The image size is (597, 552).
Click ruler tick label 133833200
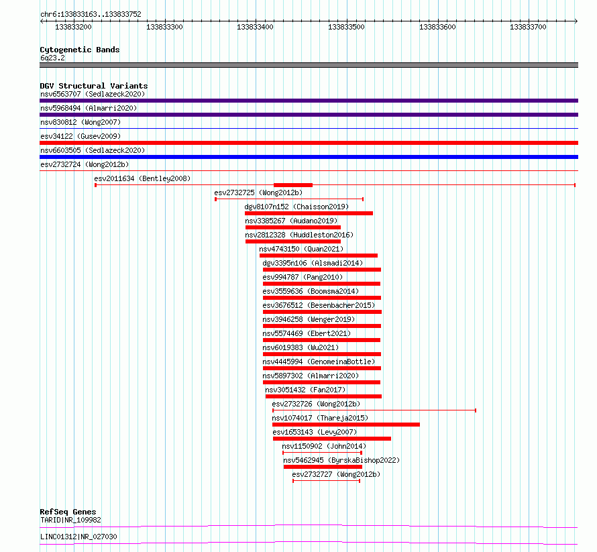[74, 27]
